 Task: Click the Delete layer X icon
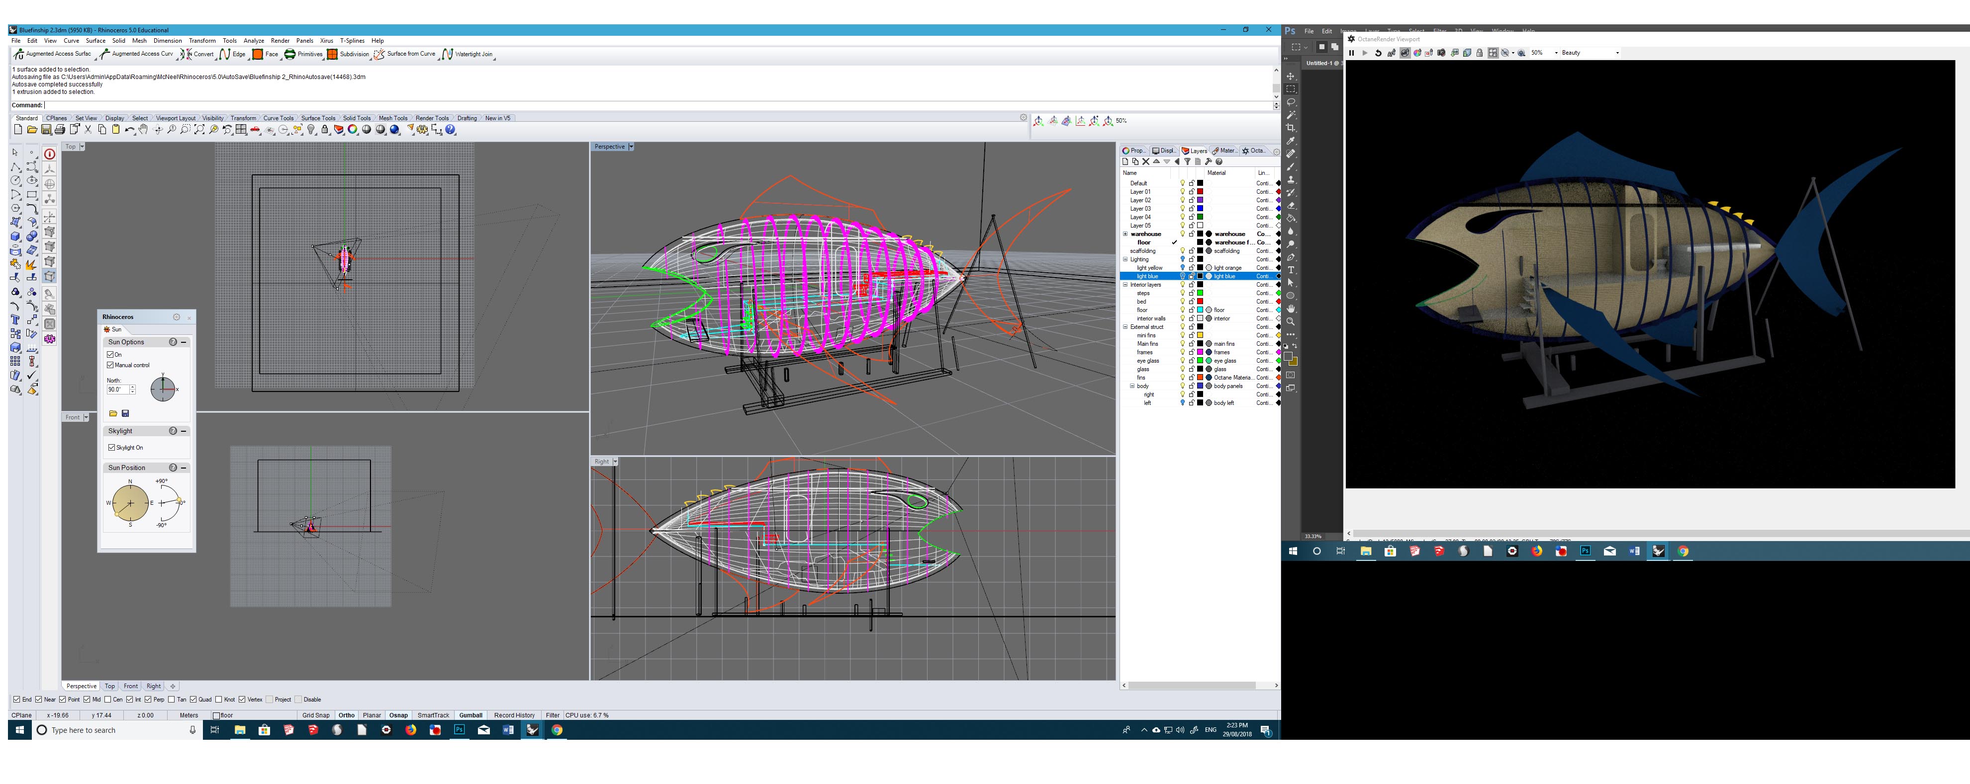(1145, 162)
